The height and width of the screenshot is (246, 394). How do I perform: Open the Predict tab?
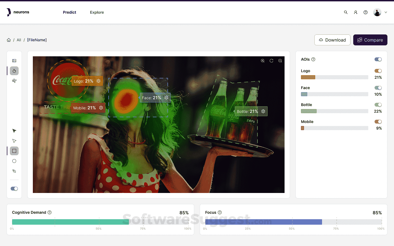point(69,12)
